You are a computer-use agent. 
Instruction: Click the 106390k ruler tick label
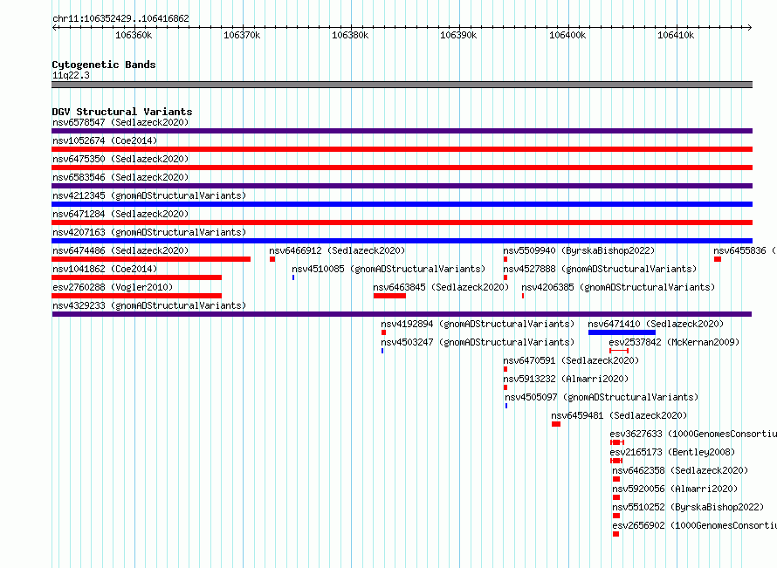pyautogui.click(x=458, y=35)
